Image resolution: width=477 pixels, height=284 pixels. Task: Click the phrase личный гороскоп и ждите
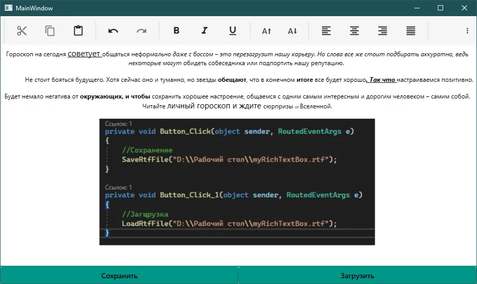tap(214, 106)
